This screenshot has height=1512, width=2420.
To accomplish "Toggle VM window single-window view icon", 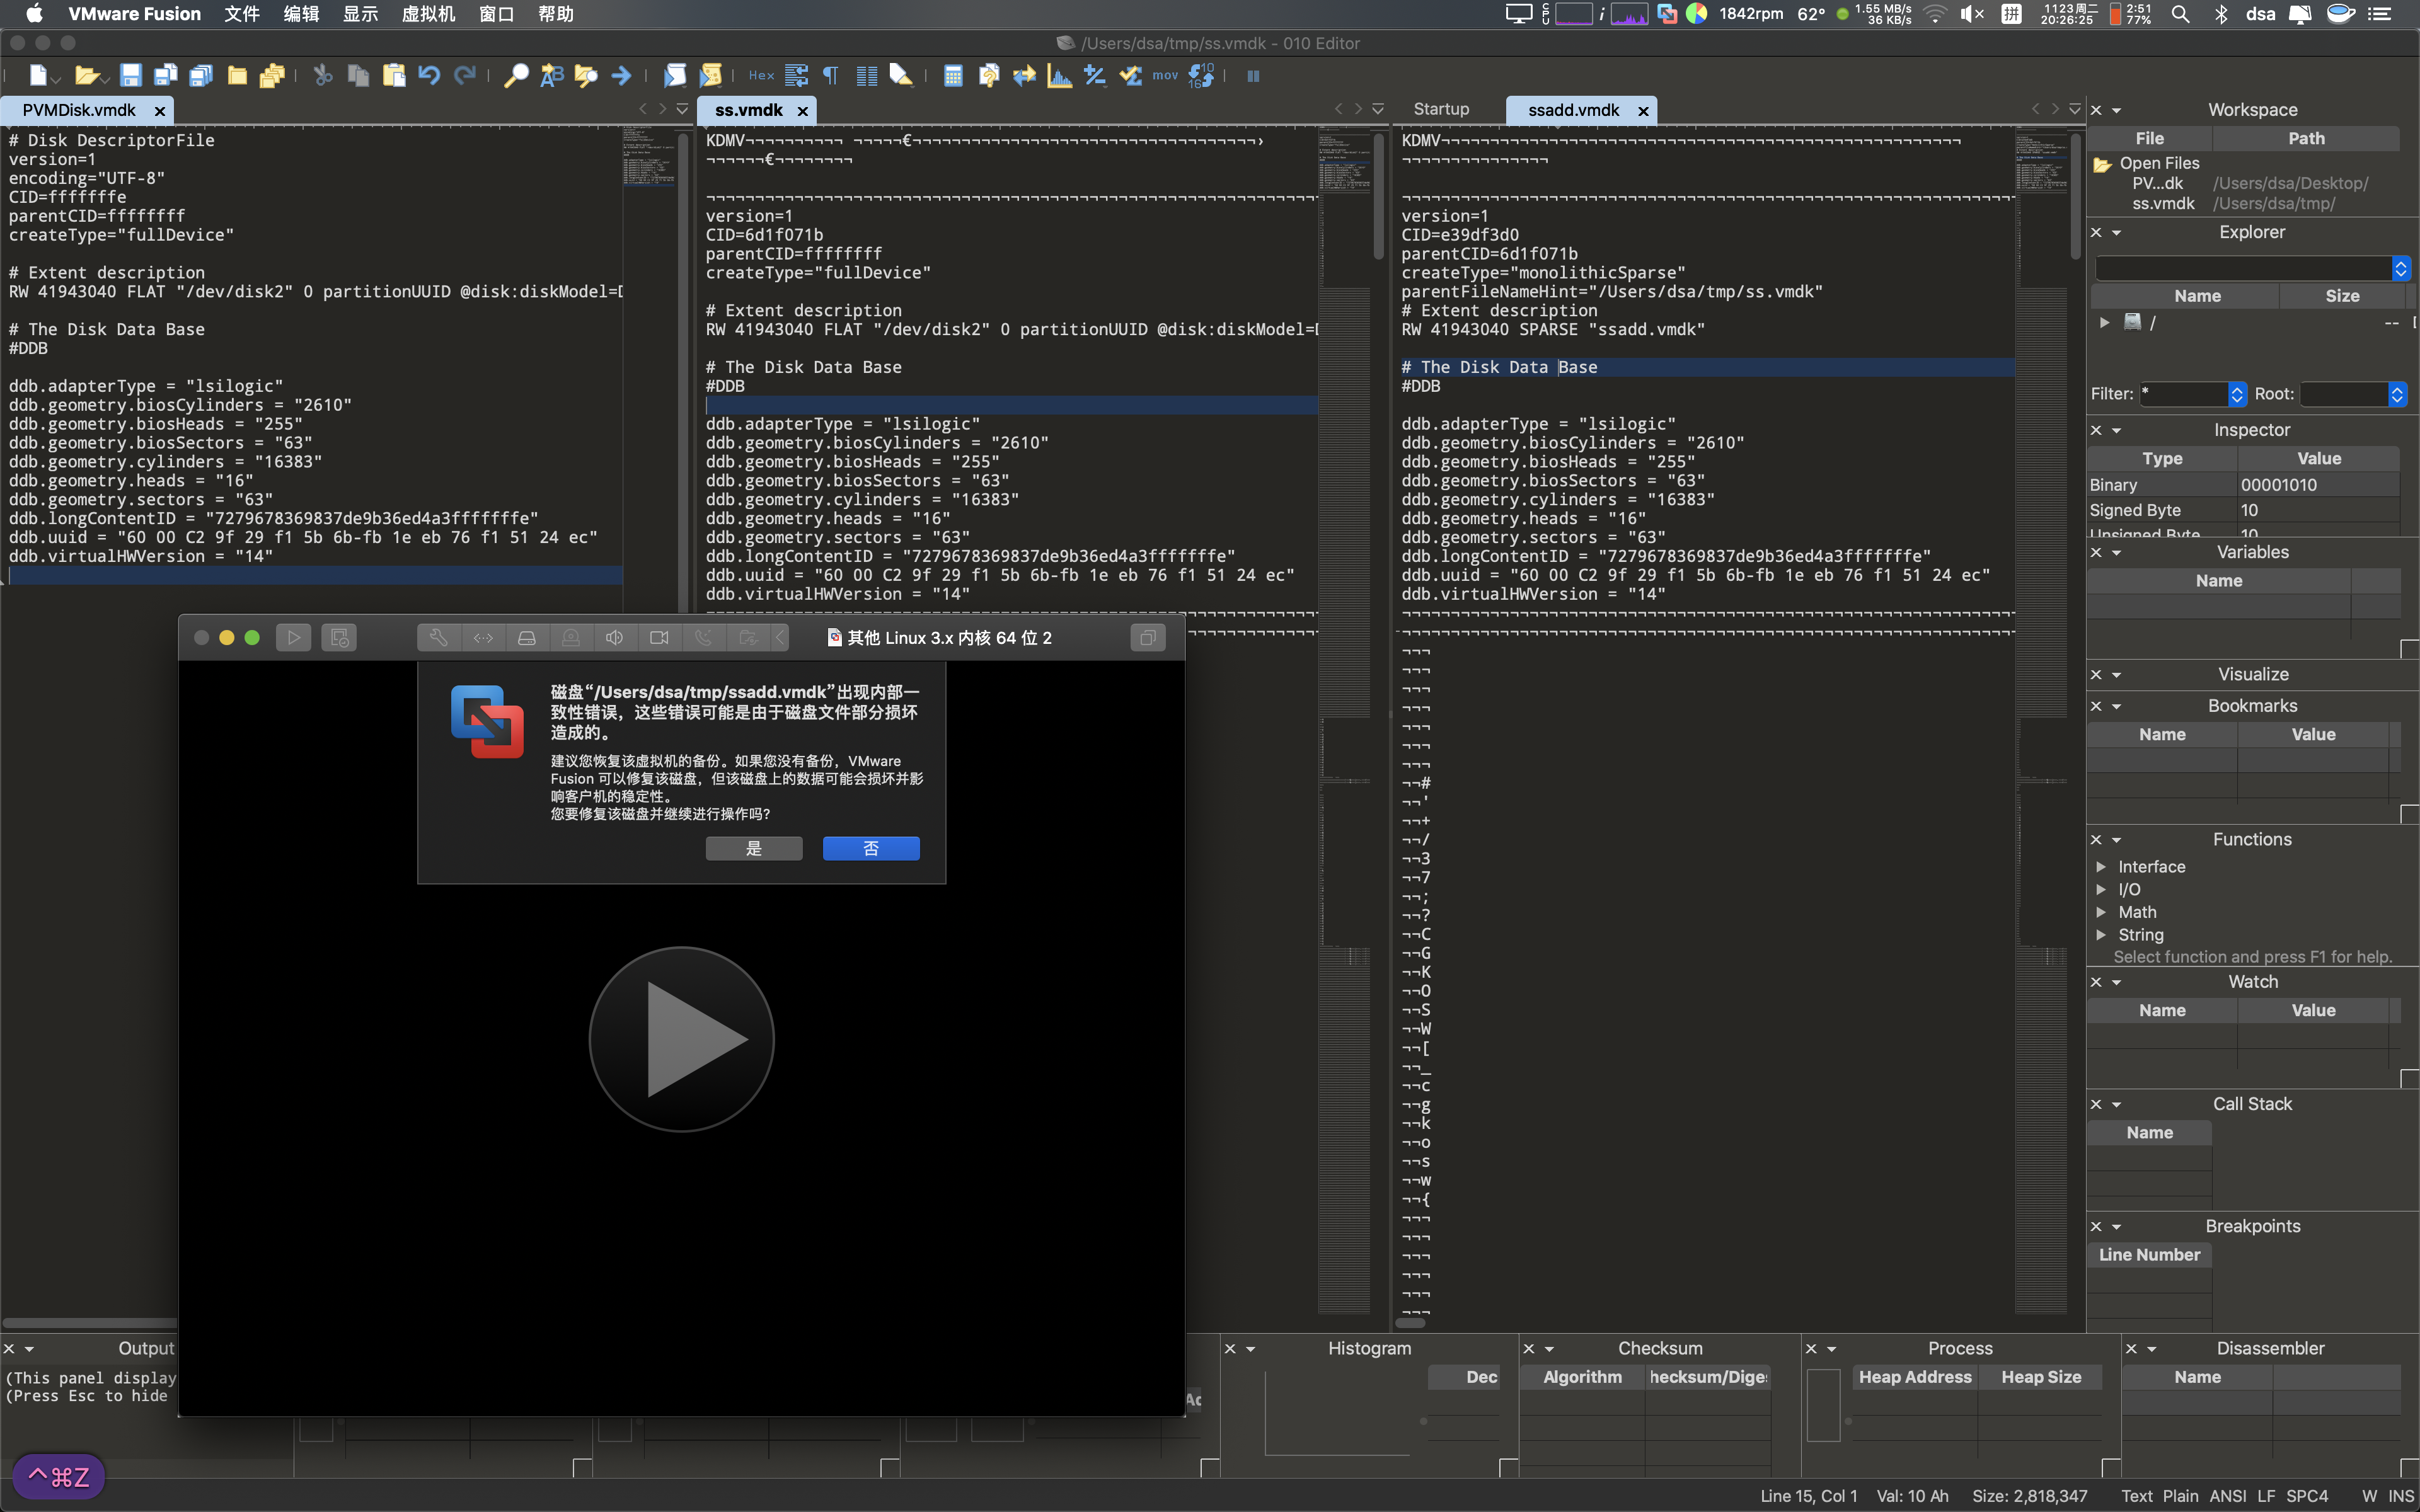I will pos(1148,637).
